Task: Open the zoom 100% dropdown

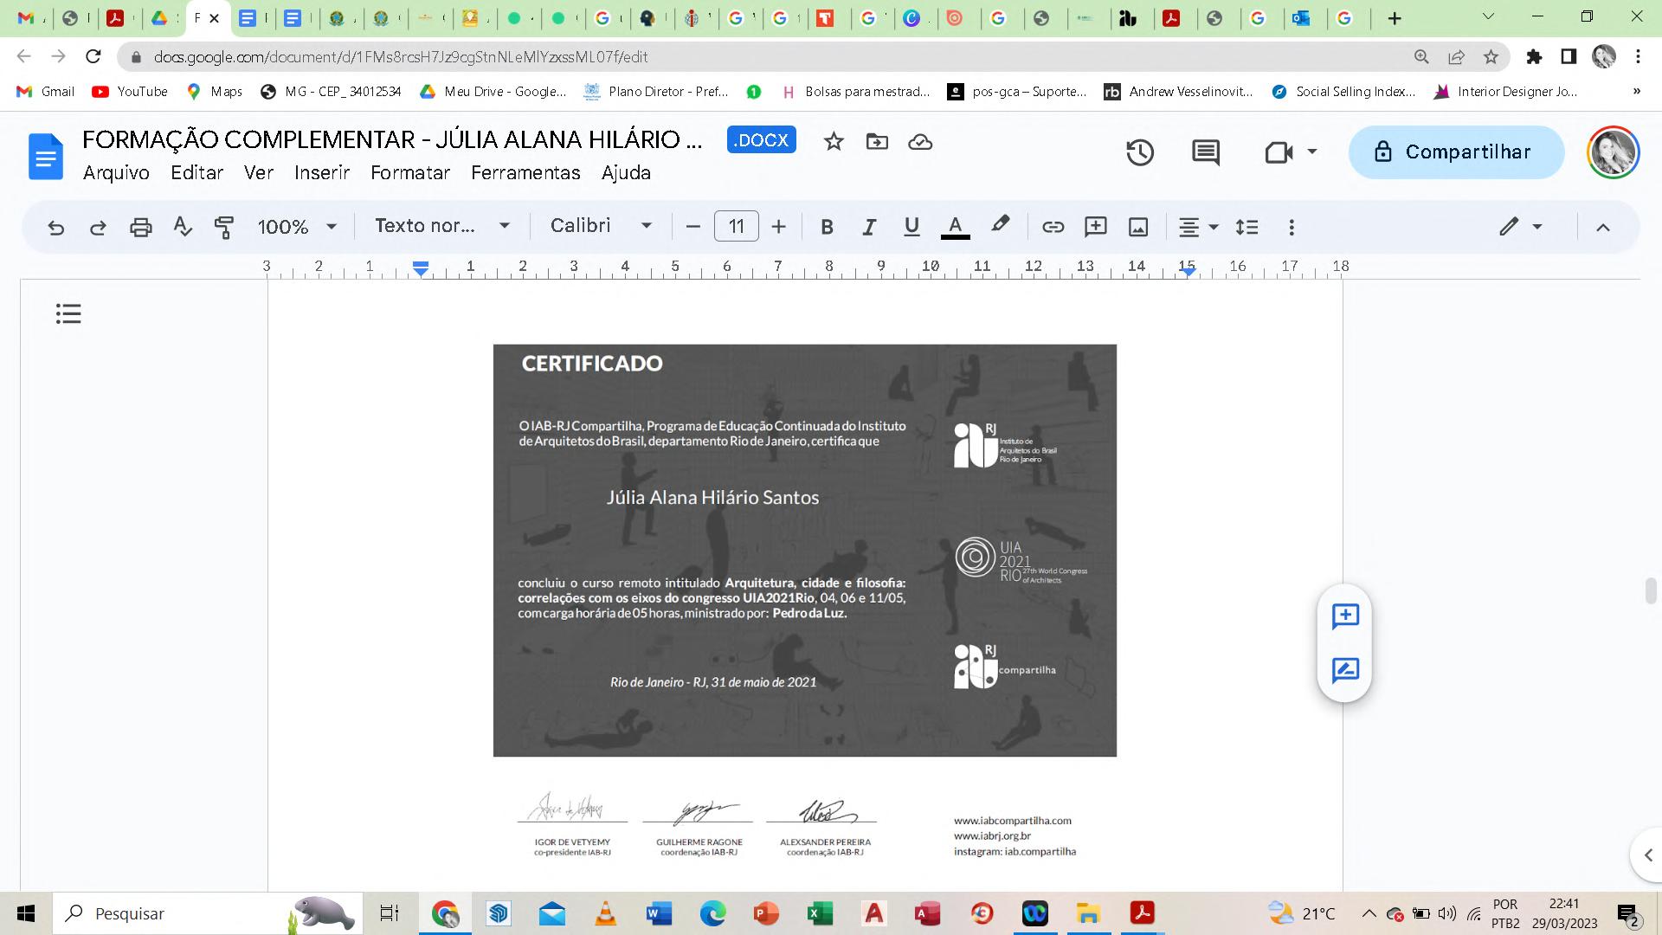Action: point(297,227)
